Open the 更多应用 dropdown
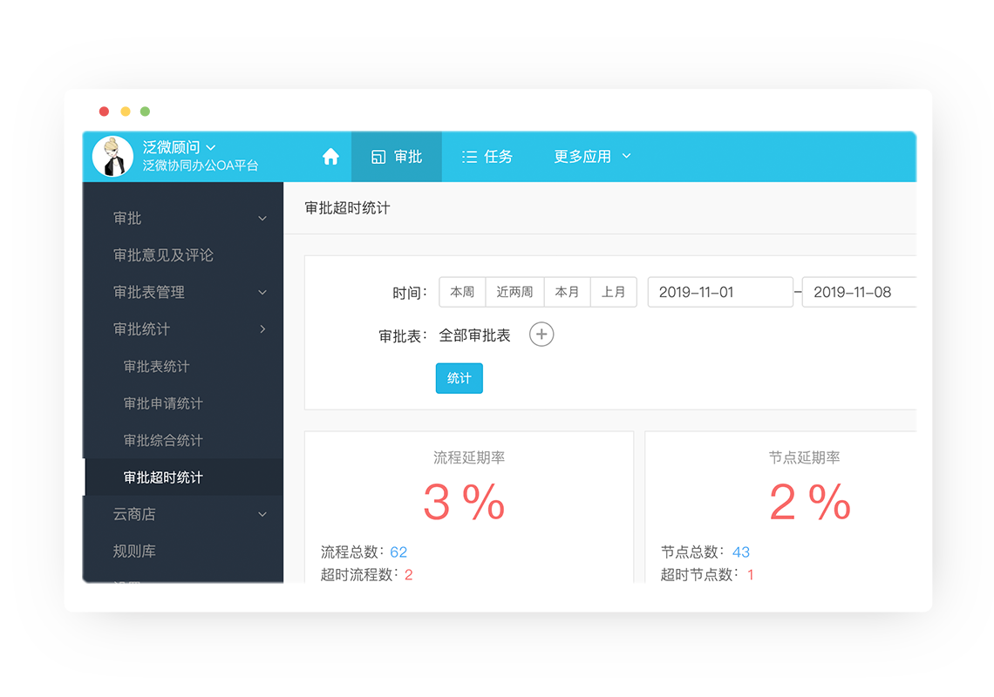Image resolution: width=994 pixels, height=697 pixels. pos(592,157)
